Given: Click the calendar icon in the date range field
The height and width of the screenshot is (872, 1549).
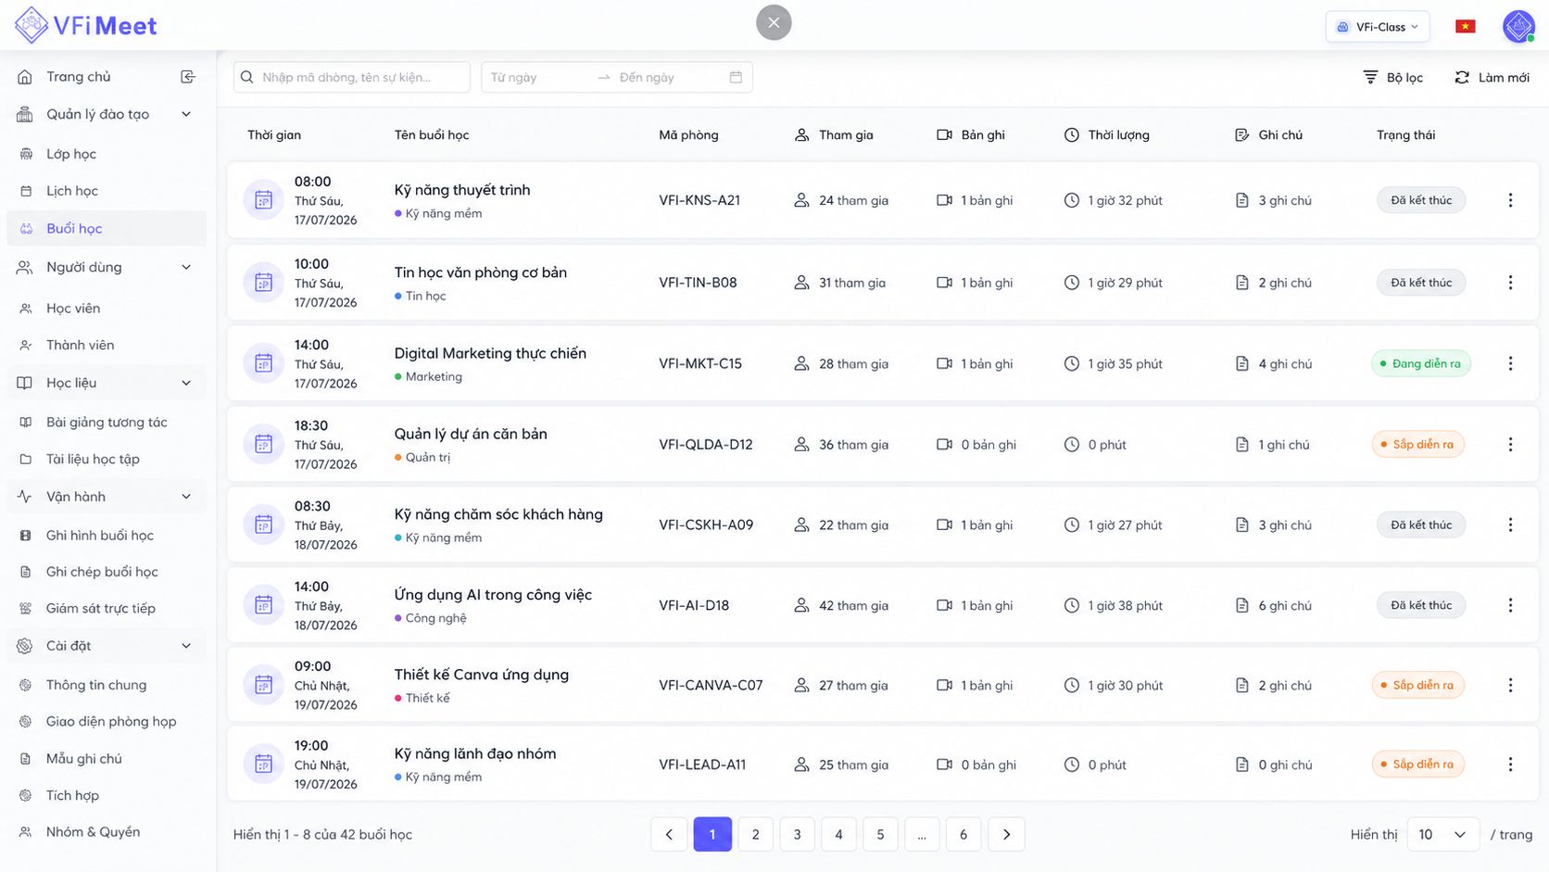Looking at the screenshot, I should pos(736,77).
